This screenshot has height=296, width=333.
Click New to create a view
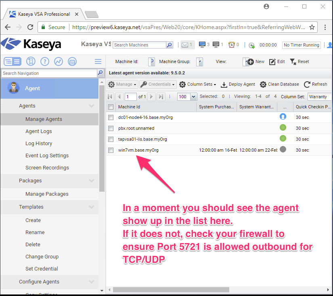pyautogui.click(x=256, y=62)
